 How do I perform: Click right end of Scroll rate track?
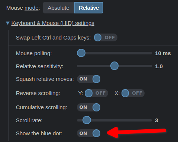[151, 120]
